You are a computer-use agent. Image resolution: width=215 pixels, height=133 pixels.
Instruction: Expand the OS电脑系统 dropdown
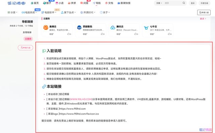point(29,12)
